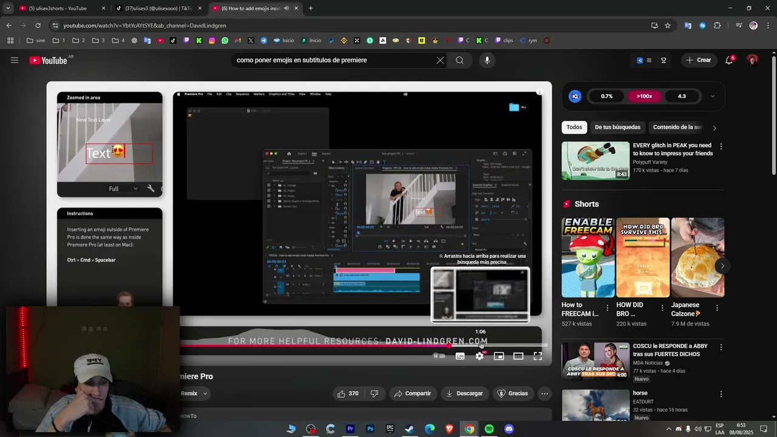
Task: Open bookmark folder 3
Action: click(x=98, y=41)
